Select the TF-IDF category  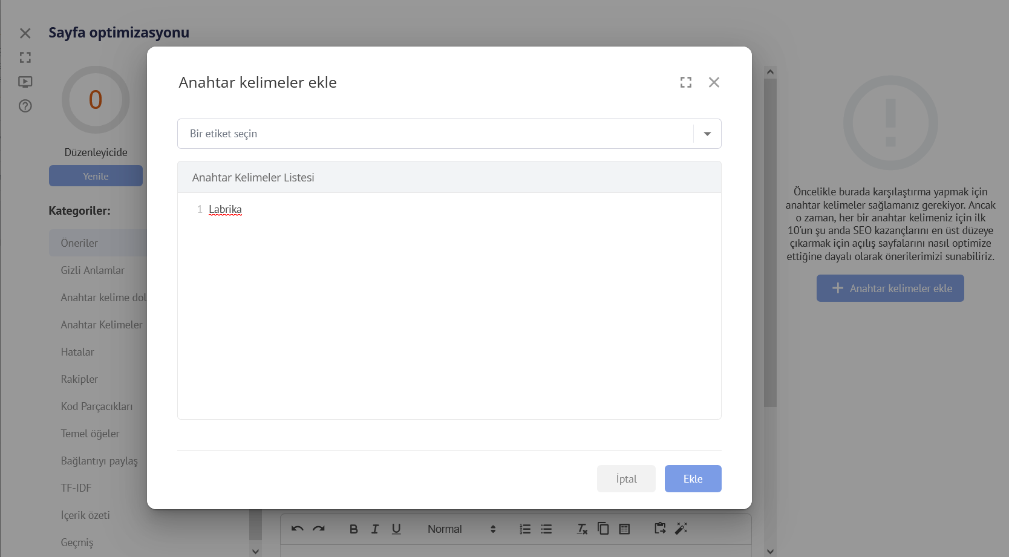[76, 488]
